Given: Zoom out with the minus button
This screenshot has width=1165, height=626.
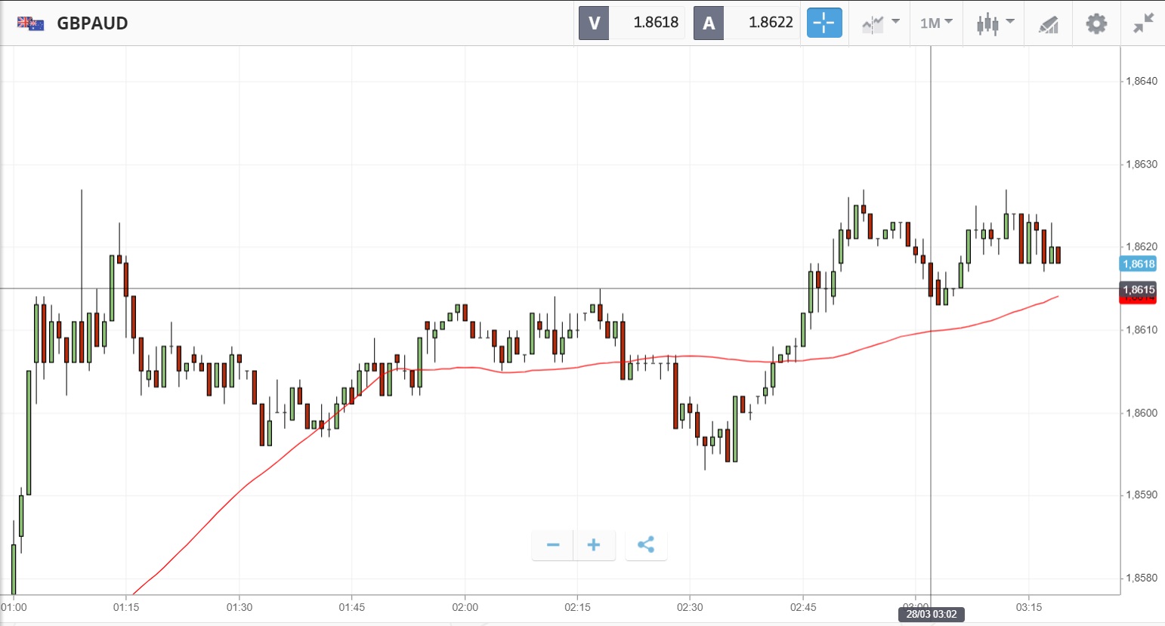Looking at the screenshot, I should 553,544.
